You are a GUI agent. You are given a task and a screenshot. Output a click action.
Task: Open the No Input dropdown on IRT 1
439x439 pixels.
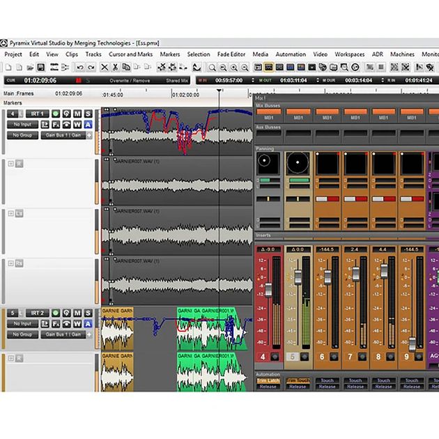pos(22,124)
